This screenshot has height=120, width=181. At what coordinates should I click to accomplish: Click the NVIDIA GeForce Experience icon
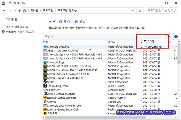point(45,74)
